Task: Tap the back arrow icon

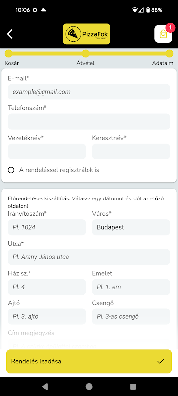Action: point(10,34)
